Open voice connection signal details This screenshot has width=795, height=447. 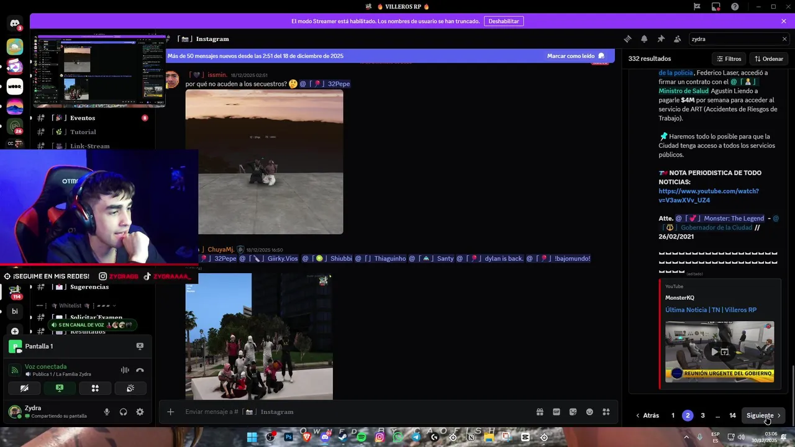[14, 370]
